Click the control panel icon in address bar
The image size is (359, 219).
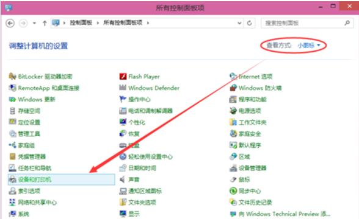pyautogui.click(x=56, y=23)
